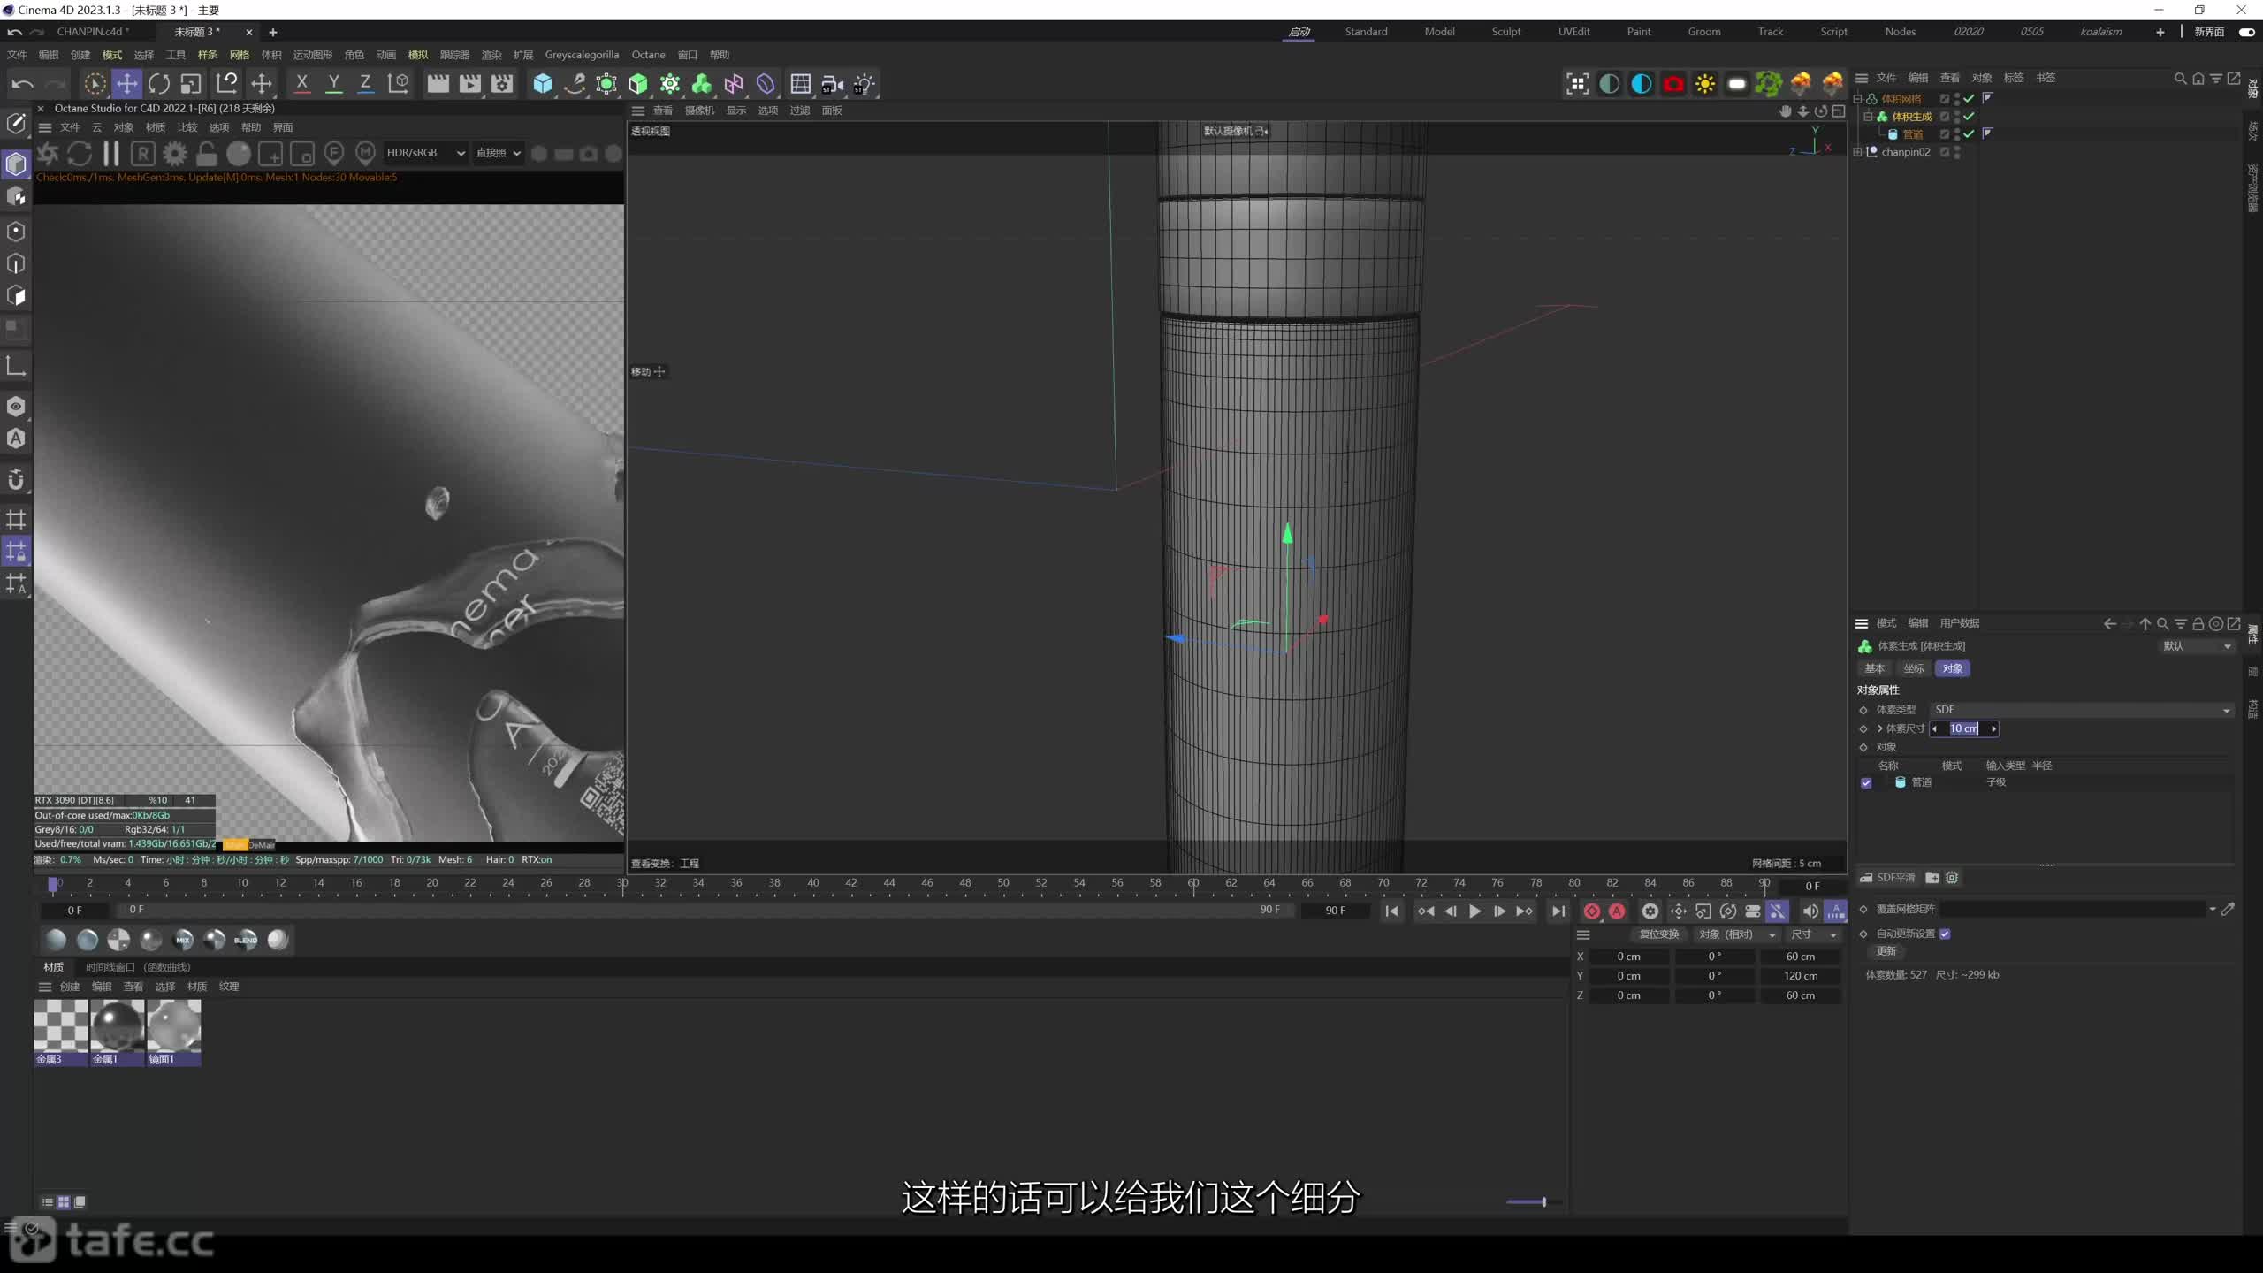Toggle the 自动更新设置 checkbox
This screenshot has height=1273, width=2263.
pos(1945,934)
